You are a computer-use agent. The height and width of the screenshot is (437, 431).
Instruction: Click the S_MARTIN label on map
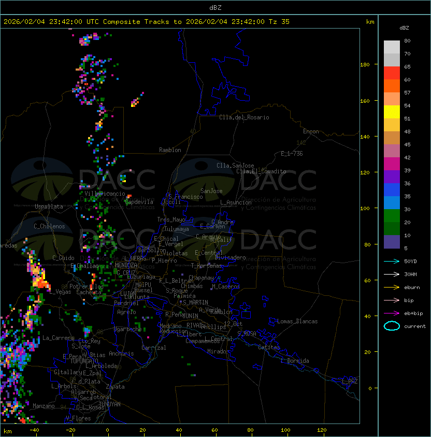click(x=196, y=303)
